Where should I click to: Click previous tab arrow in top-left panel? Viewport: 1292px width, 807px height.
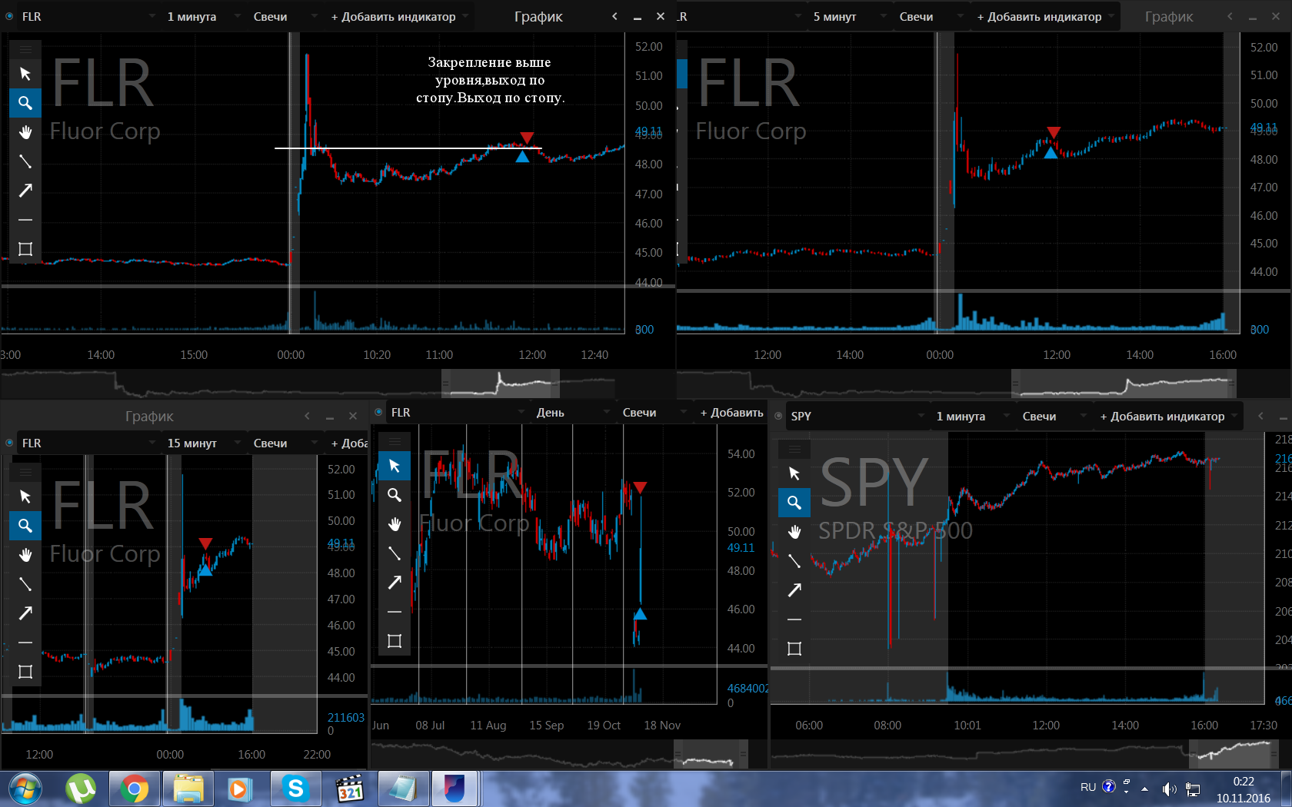(x=614, y=16)
